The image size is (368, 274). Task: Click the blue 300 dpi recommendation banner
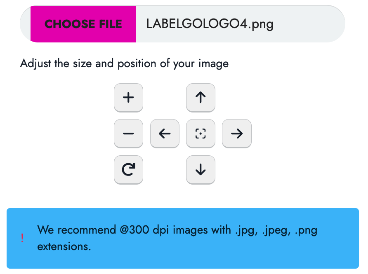[183, 238]
